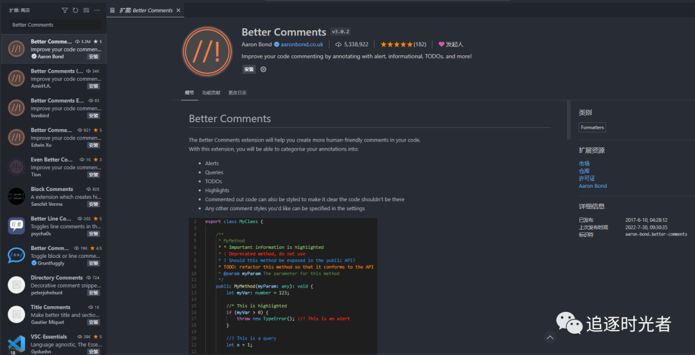
Task: Click the v3.0.2 version badge
Action: pyautogui.click(x=341, y=32)
